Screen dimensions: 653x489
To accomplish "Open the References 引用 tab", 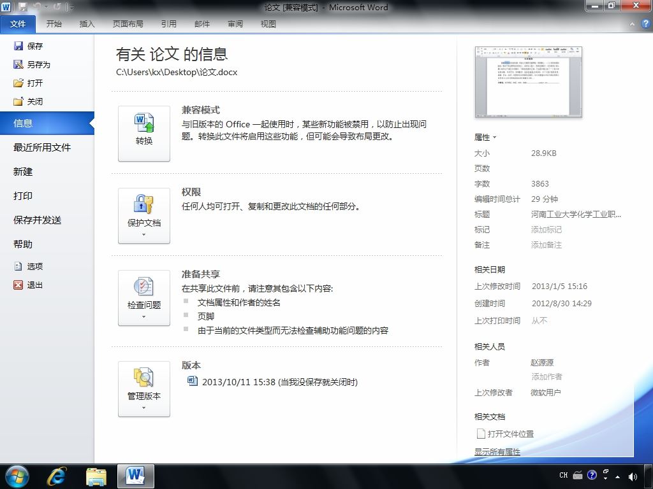I will (168, 24).
